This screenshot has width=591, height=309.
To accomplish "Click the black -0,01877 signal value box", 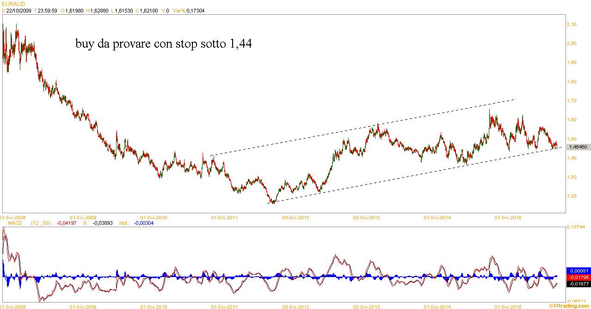I will point(578,284).
